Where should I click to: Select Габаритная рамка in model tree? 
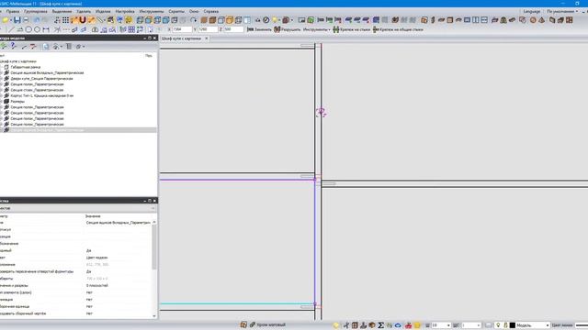(x=26, y=67)
